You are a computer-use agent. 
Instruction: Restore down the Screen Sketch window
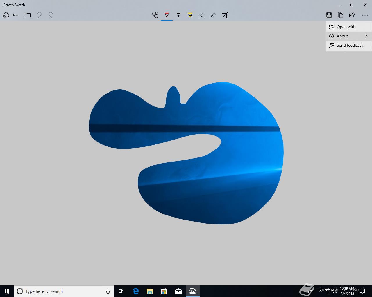click(x=352, y=5)
